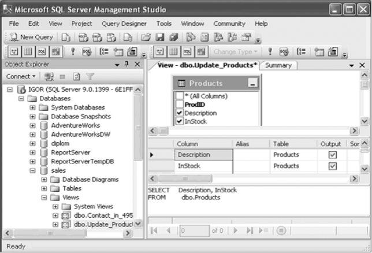
Task: Toggle Show Results Pane beside Change Type
Action: [201, 52]
